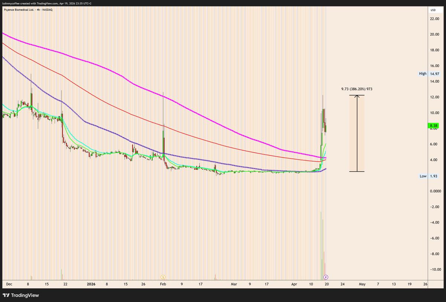This screenshot has height=302, width=446.
Task: Click the 19 date label on the time axis
Action: coord(410,284)
